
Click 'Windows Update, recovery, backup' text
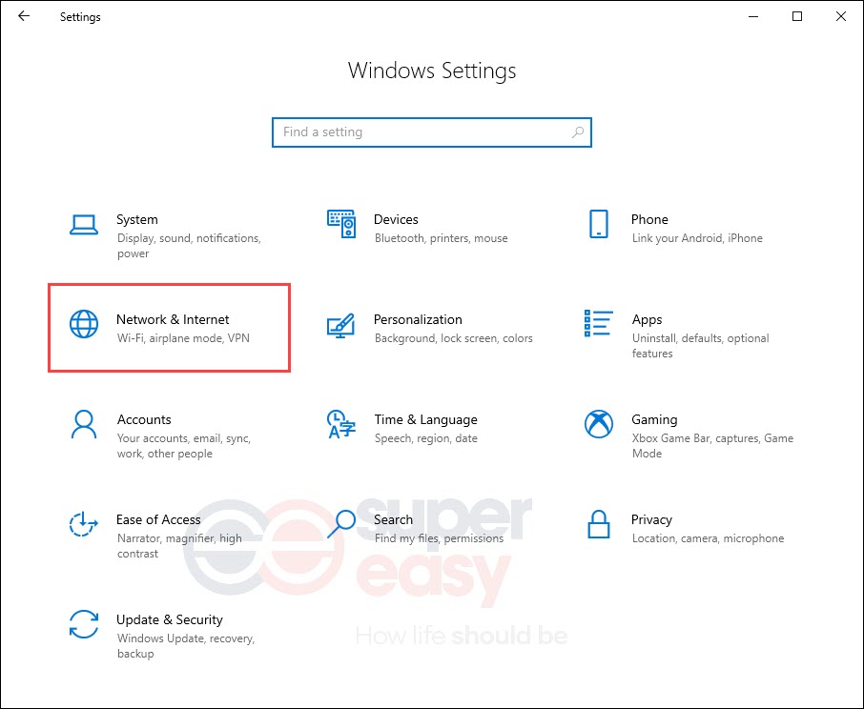(186, 646)
